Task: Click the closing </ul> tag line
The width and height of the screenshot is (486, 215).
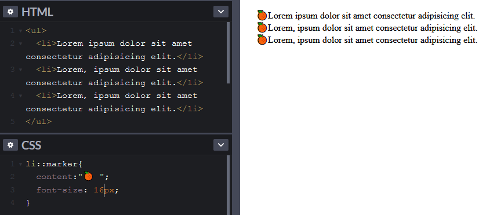Action: [39, 122]
